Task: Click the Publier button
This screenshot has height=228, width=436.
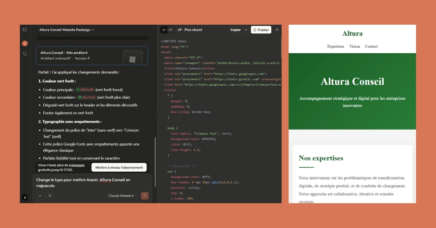Action: 261,30
